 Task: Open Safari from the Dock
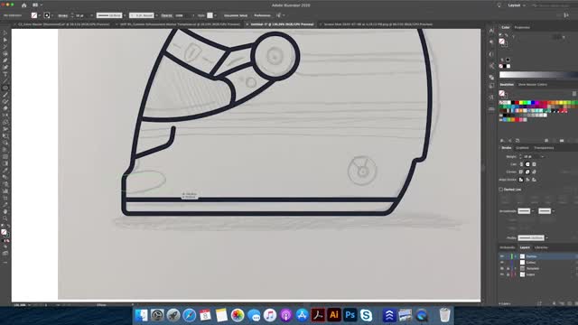click(190, 315)
